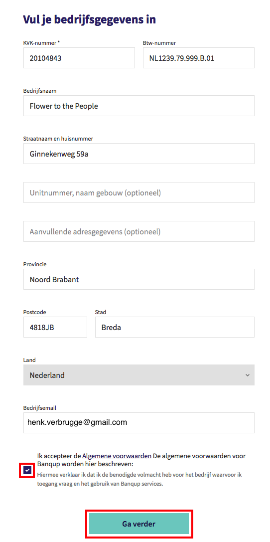Image resolution: width=270 pixels, height=542 pixels.
Task: Click the chevron arrow in Land selector
Action: coord(247,375)
